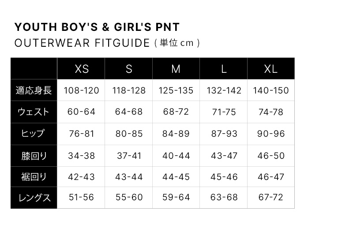Click the 68-72 waist cell

pos(176,112)
